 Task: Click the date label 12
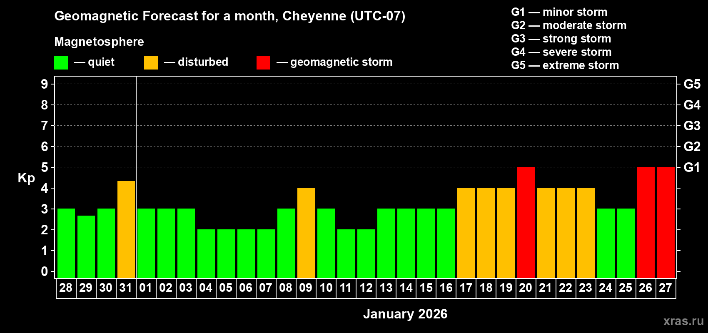point(366,288)
